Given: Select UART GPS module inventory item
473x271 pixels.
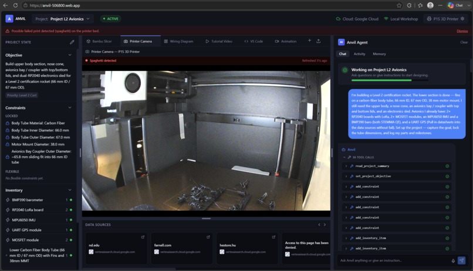Looking at the screenshot, I should [39, 230].
